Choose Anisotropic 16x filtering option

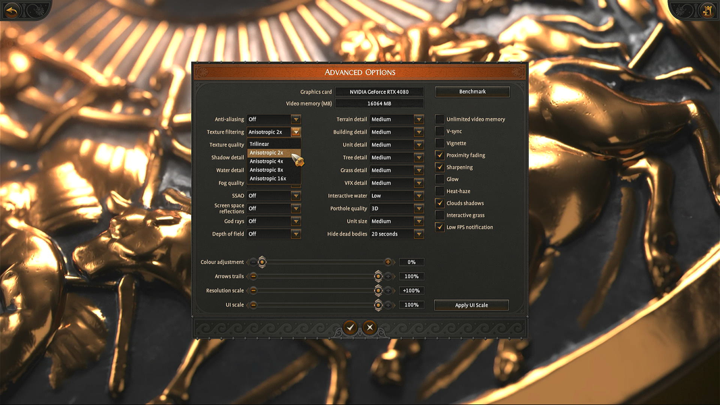(x=274, y=179)
